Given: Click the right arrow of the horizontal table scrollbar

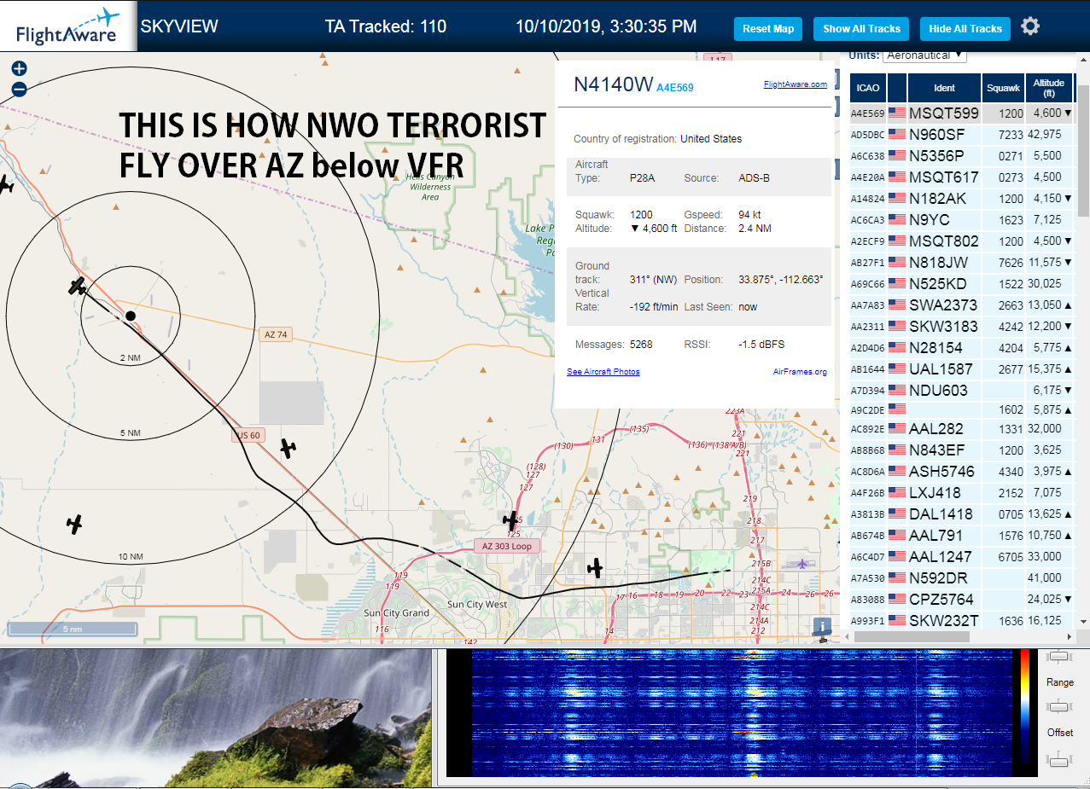Looking at the screenshot, I should 1070,636.
